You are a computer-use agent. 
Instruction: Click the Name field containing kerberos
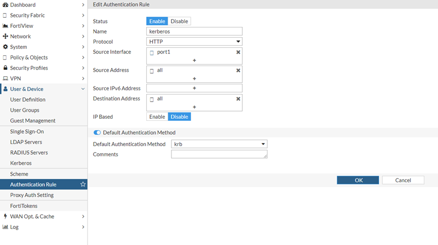pyautogui.click(x=194, y=32)
